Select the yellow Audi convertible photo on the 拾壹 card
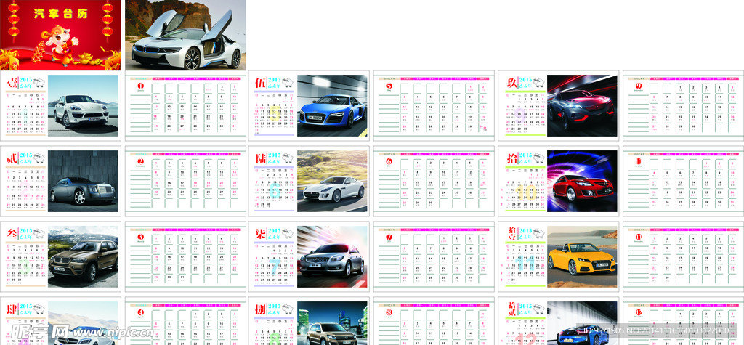Viewport: 744px width, 345px height. point(582,256)
